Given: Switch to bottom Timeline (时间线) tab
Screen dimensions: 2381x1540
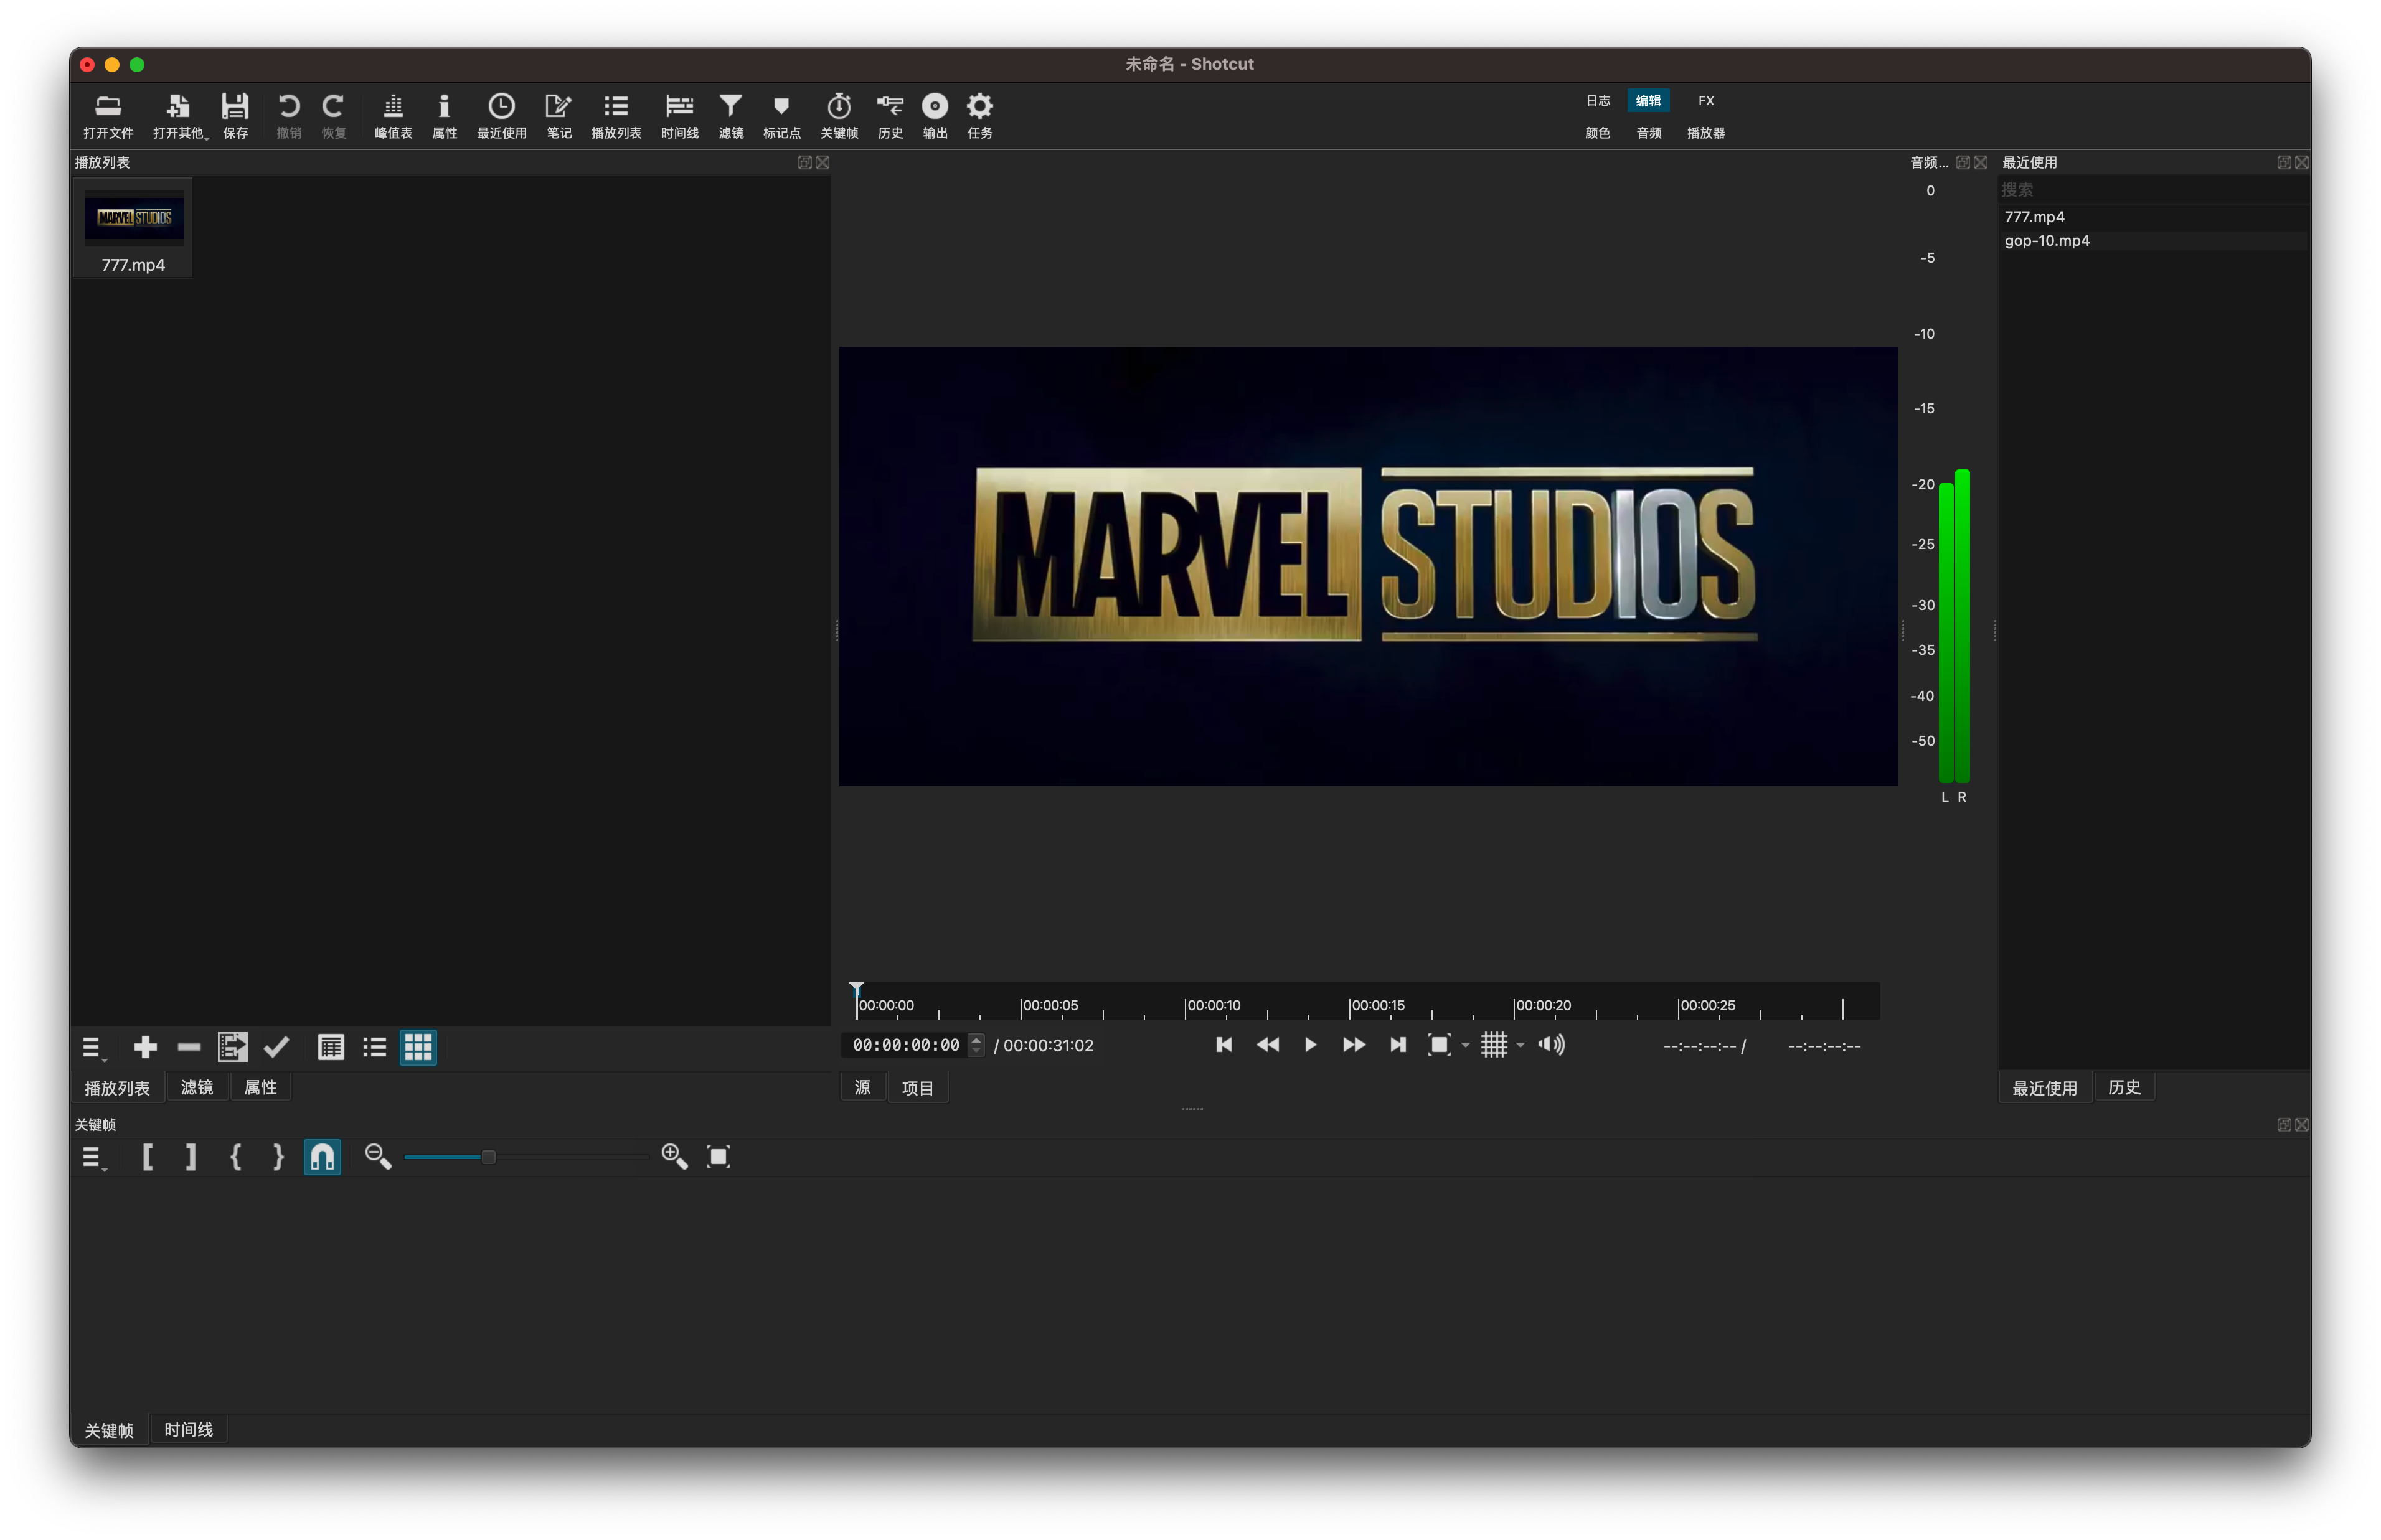Looking at the screenshot, I should pyautogui.click(x=188, y=1430).
